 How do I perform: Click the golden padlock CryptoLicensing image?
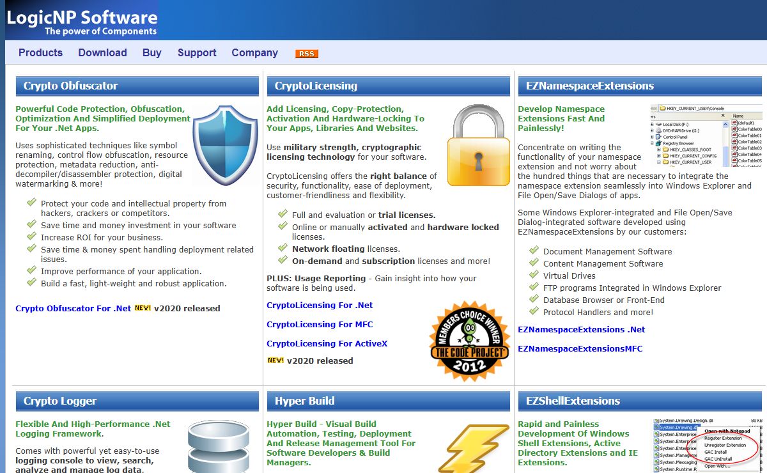pyautogui.click(x=479, y=145)
